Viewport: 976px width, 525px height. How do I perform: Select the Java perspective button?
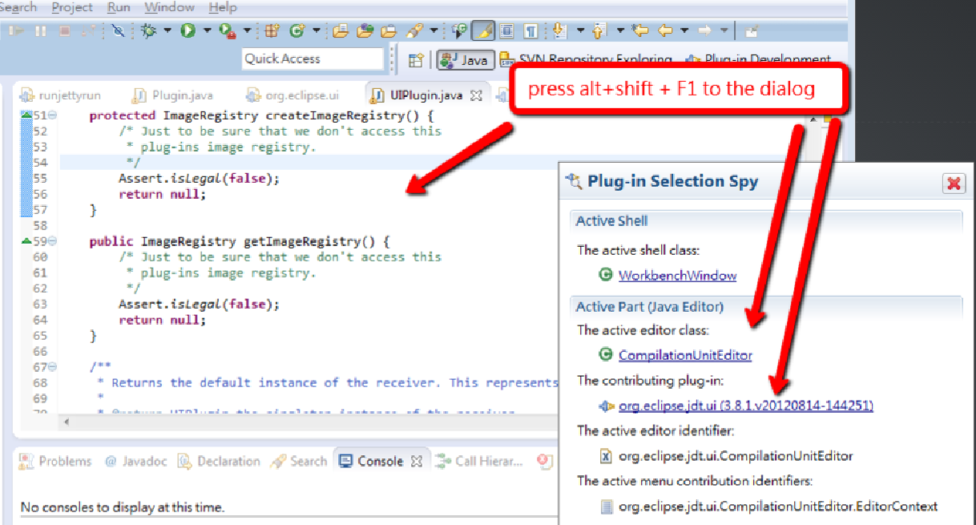coord(464,59)
